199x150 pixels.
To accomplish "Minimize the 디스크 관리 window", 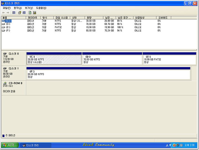I will [x=186, y=3].
